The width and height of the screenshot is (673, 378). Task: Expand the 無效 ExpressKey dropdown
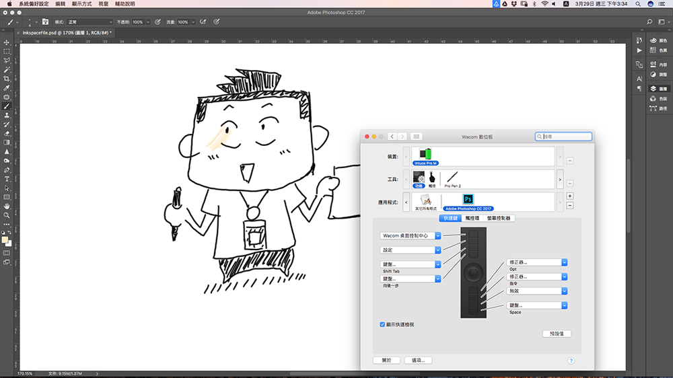(x=537, y=291)
